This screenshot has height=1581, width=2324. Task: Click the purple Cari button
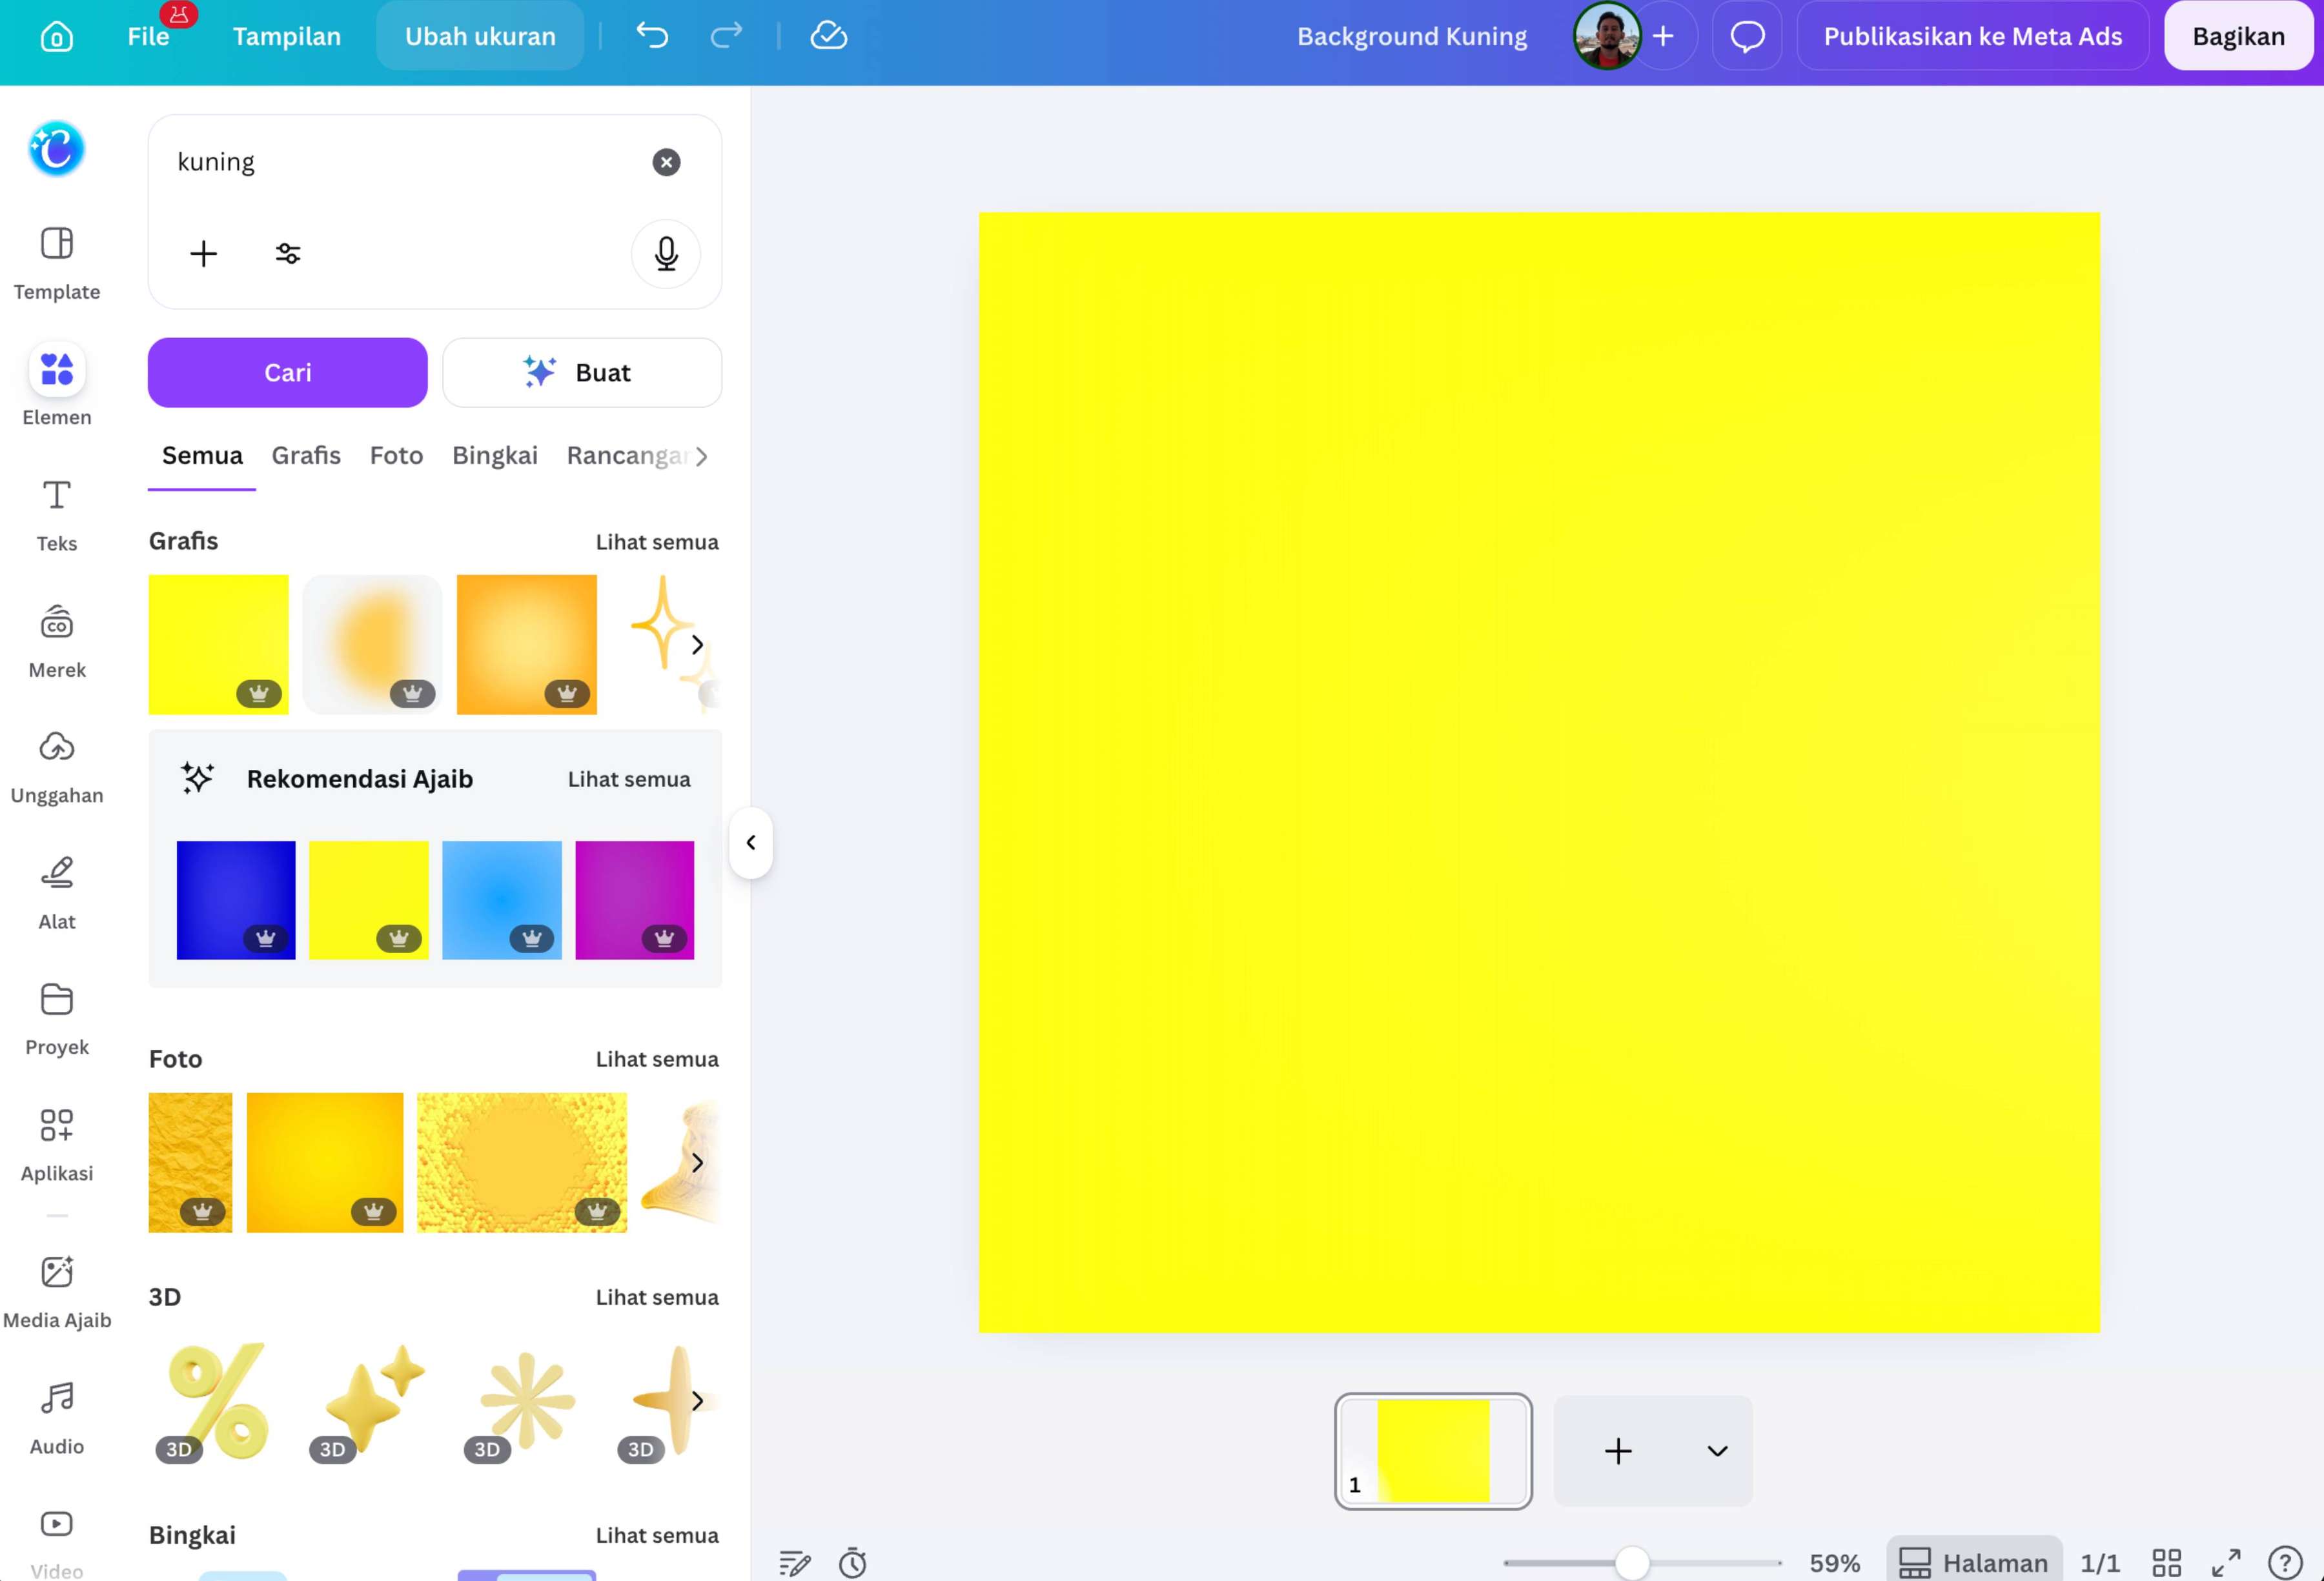(x=288, y=373)
